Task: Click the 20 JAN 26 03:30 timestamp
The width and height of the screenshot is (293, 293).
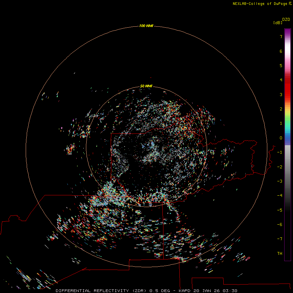Action: pos(215,291)
